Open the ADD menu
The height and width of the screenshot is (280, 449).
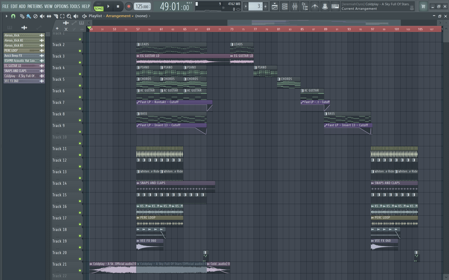click(22, 6)
